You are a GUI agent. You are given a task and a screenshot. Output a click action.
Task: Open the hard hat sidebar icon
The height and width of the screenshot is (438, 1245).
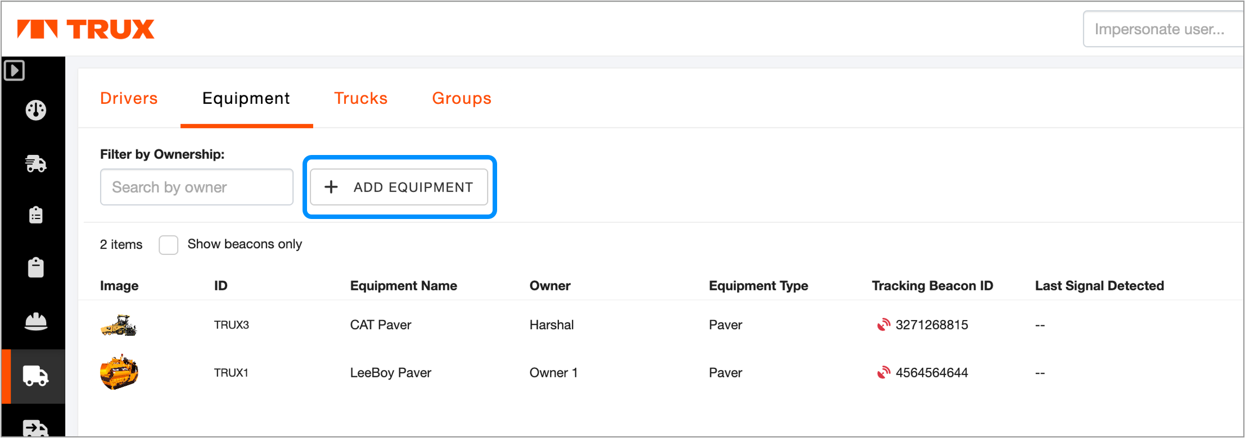(36, 322)
